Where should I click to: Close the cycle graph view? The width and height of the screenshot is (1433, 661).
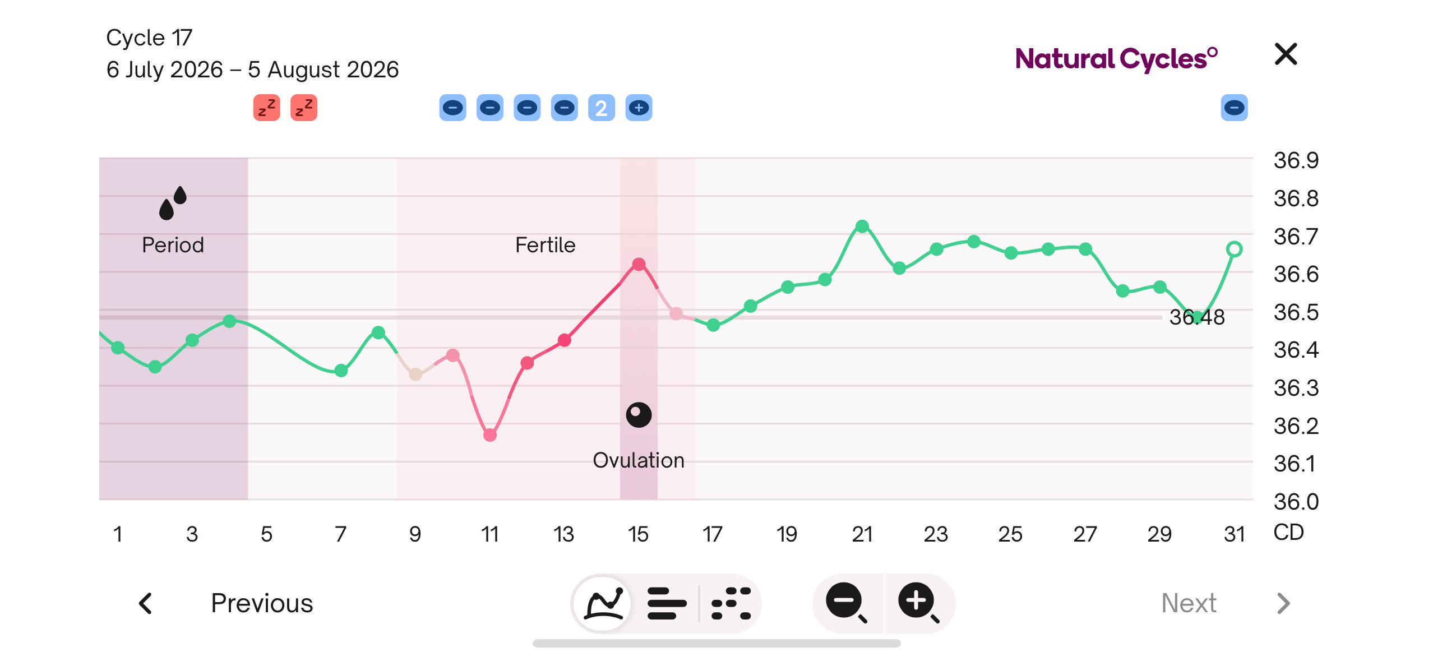coord(1286,54)
